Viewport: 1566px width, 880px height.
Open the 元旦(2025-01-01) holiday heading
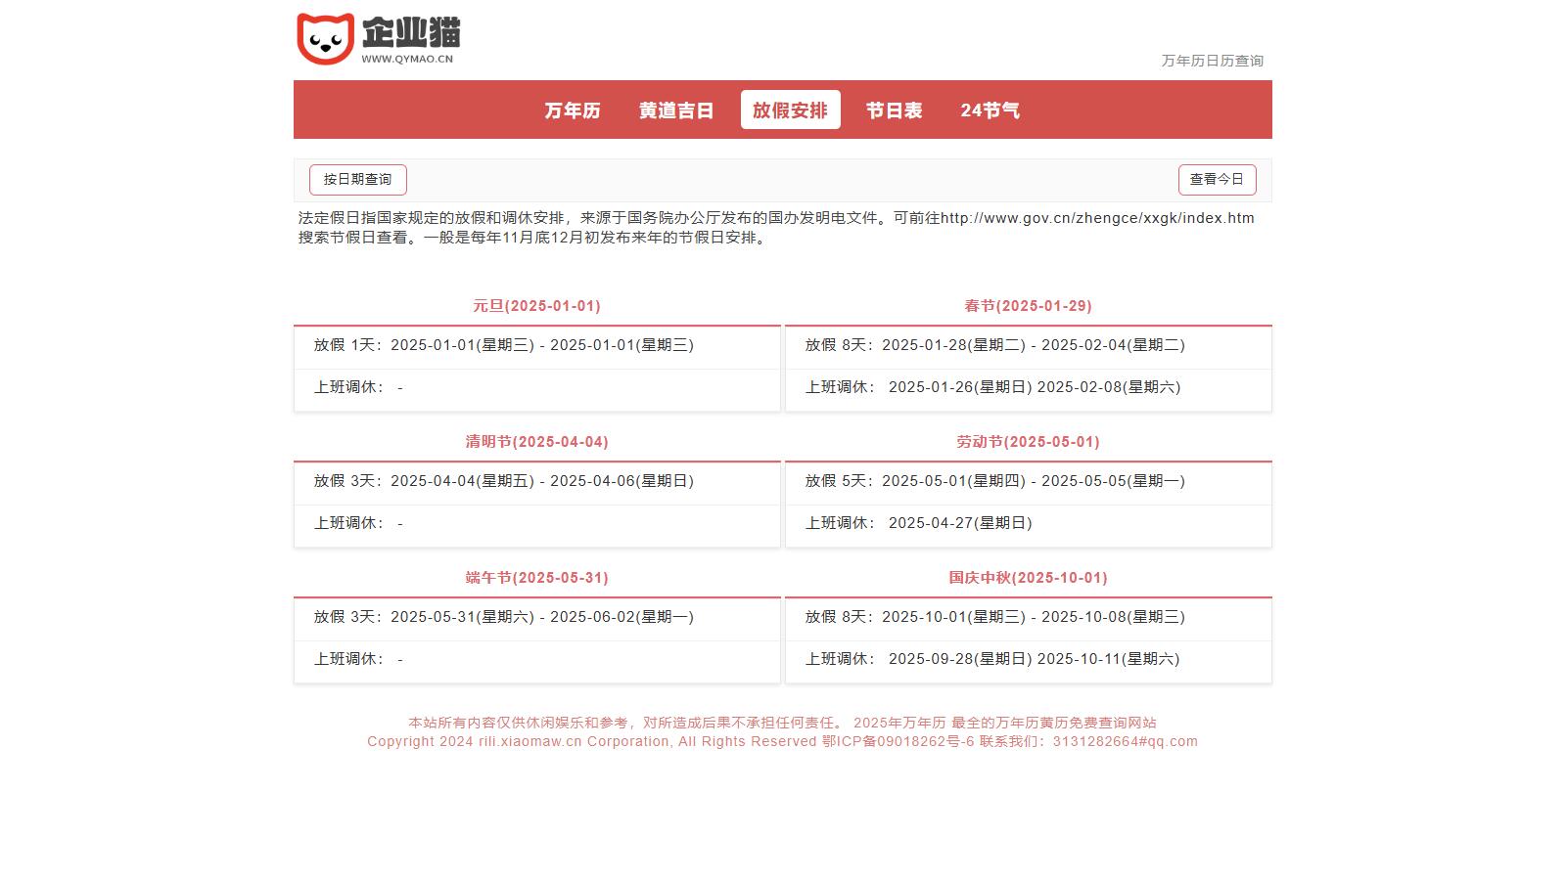pos(536,306)
